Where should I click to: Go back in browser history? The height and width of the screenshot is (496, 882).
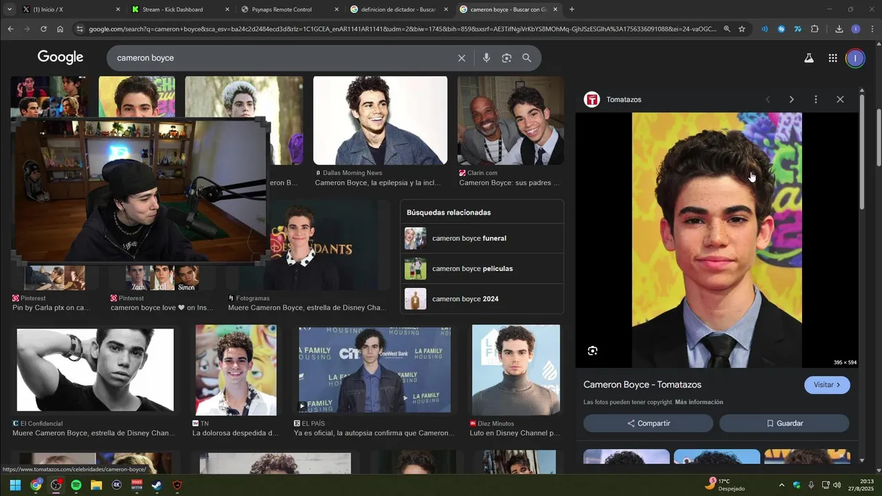point(10,29)
